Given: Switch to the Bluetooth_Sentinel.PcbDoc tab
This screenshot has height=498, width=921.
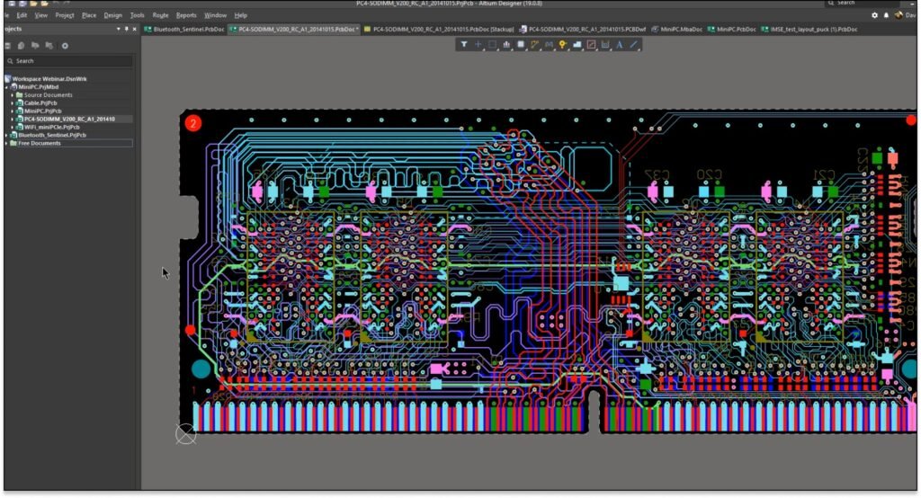Looking at the screenshot, I should click(184, 30).
